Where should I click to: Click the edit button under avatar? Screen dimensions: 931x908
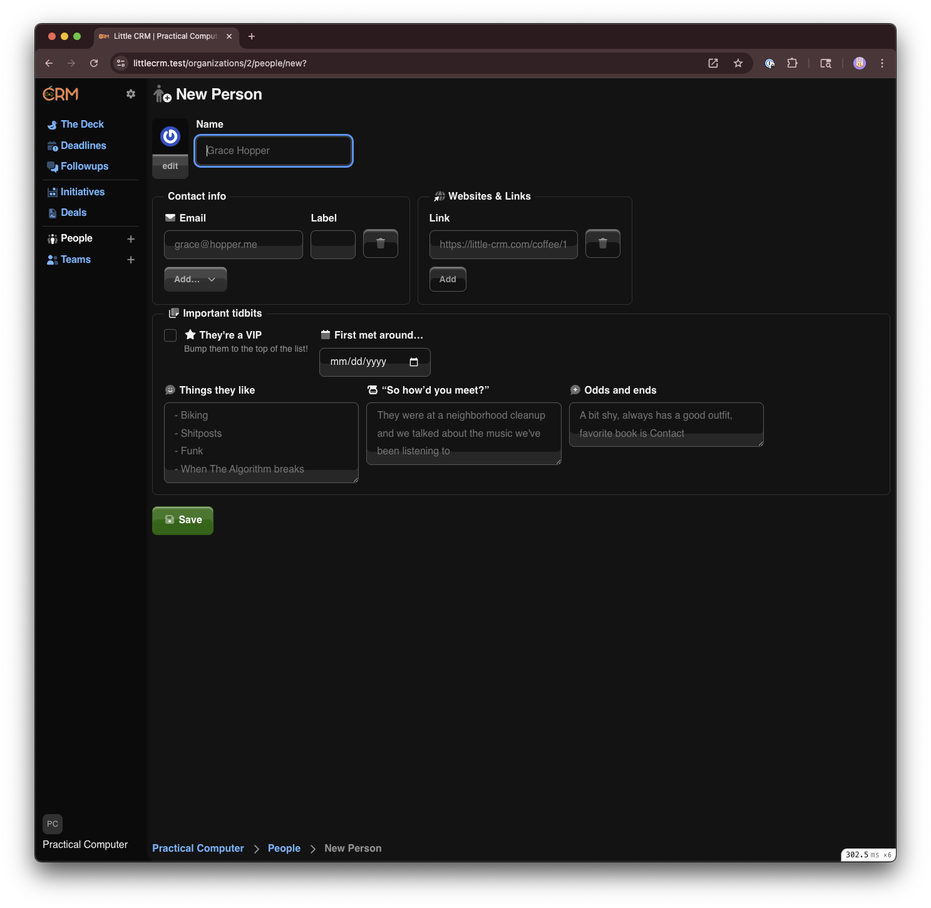coord(170,166)
